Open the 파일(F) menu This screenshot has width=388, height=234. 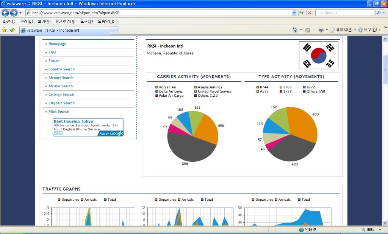tap(9, 21)
